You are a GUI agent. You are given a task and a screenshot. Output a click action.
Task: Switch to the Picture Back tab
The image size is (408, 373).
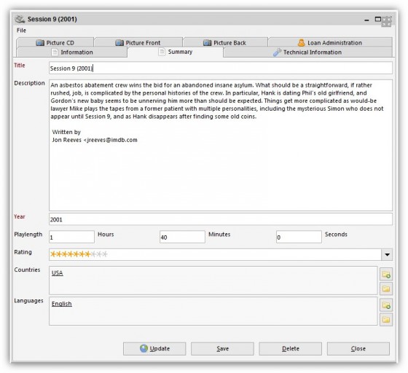pos(225,43)
